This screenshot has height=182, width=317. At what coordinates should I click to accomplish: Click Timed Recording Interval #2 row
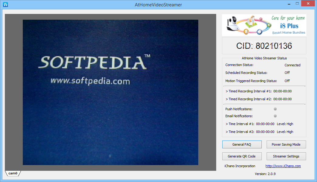(259, 99)
